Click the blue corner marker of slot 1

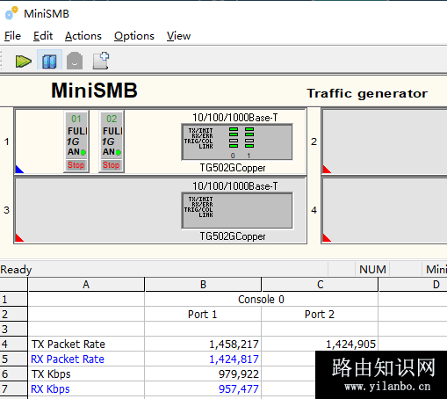(x=18, y=170)
